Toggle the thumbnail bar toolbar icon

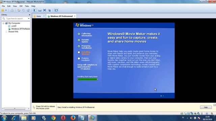[40, 10]
